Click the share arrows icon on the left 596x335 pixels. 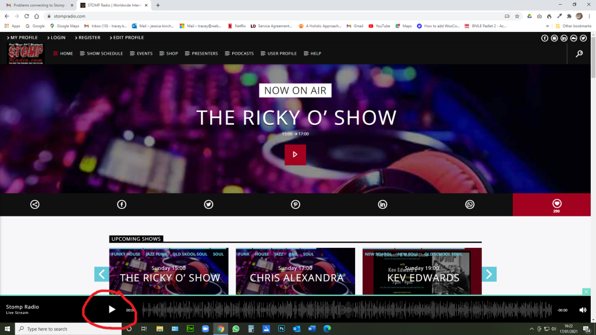tap(34, 204)
